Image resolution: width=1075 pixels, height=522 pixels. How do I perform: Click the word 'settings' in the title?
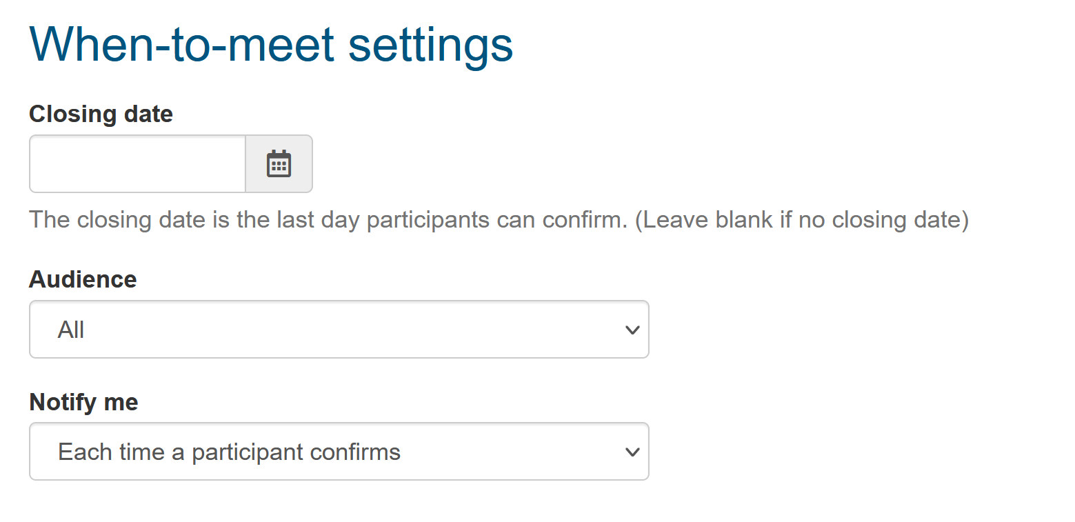tap(430, 43)
